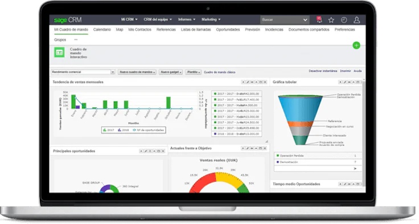The height and width of the screenshot is (224, 419).
Task: Toggle Nº de oportunidades series in legend
Action: pos(149,130)
